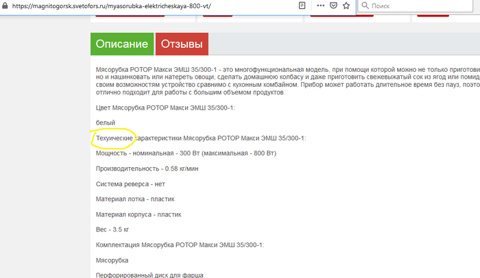Click the line 'Цвет Мясорубка РОТОР Макси ЭМШ 35/300-1:'

pos(165,108)
